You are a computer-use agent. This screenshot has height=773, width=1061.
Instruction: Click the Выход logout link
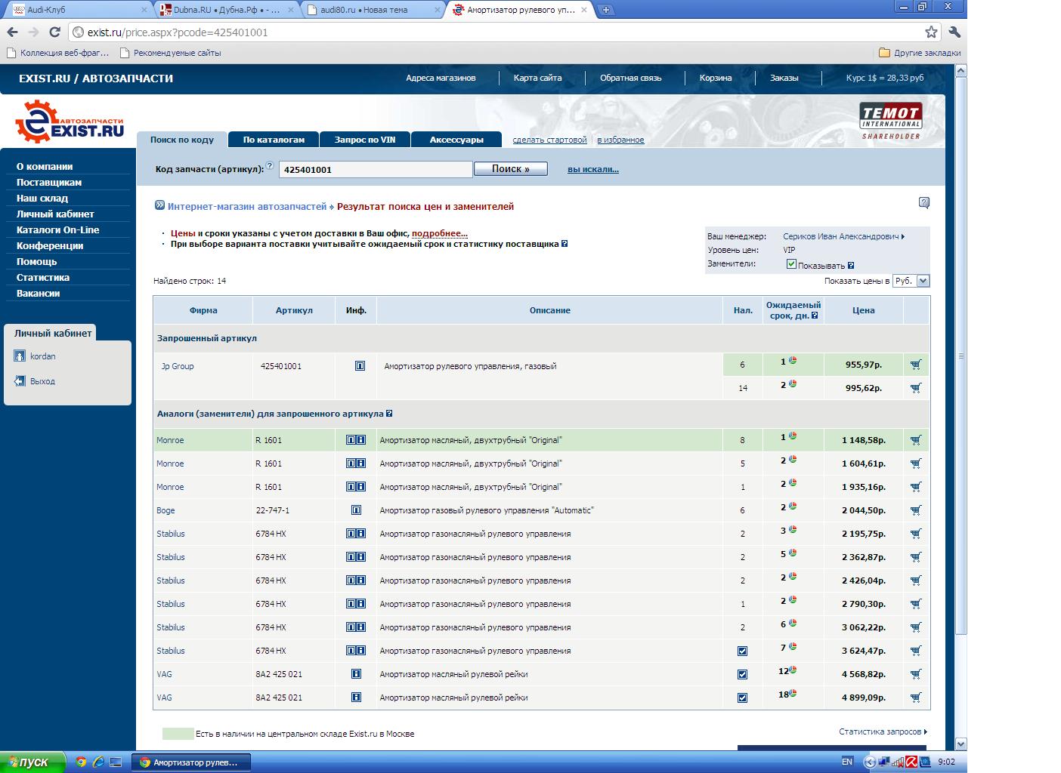(x=42, y=381)
